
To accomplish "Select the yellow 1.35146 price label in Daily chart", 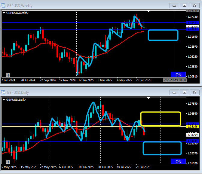I will (192, 127).
